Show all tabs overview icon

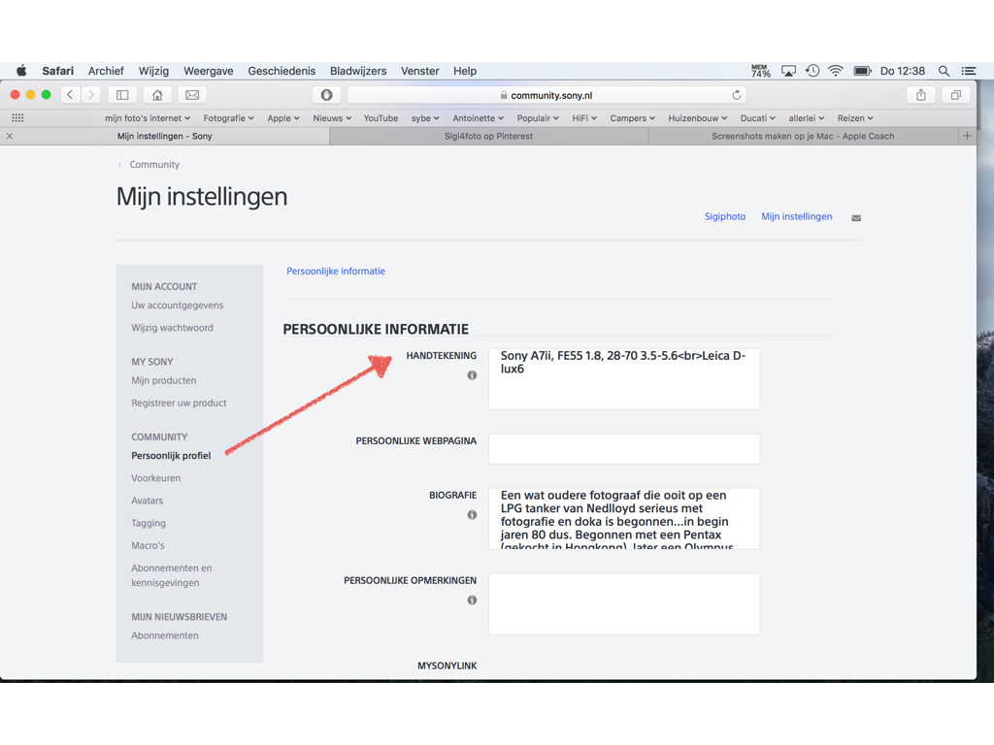pyautogui.click(x=955, y=95)
